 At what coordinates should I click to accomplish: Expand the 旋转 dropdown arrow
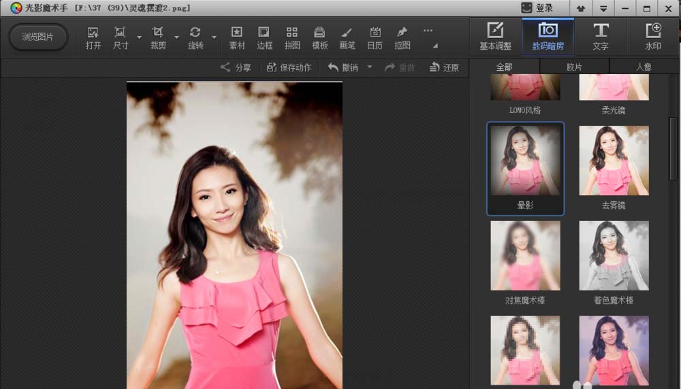[214, 37]
